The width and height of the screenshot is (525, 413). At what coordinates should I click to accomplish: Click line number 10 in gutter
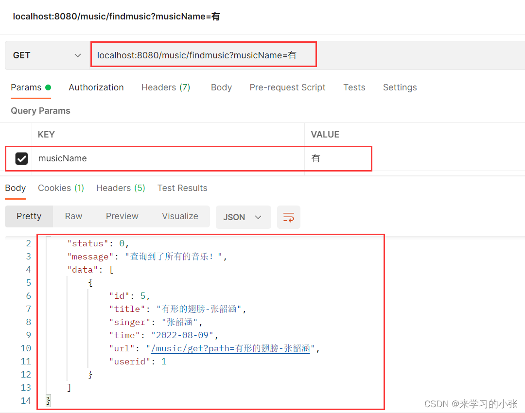pyautogui.click(x=26, y=349)
